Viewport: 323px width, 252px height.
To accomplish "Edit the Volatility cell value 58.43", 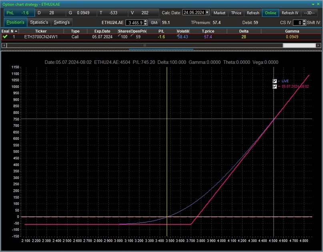I will click(183, 37).
